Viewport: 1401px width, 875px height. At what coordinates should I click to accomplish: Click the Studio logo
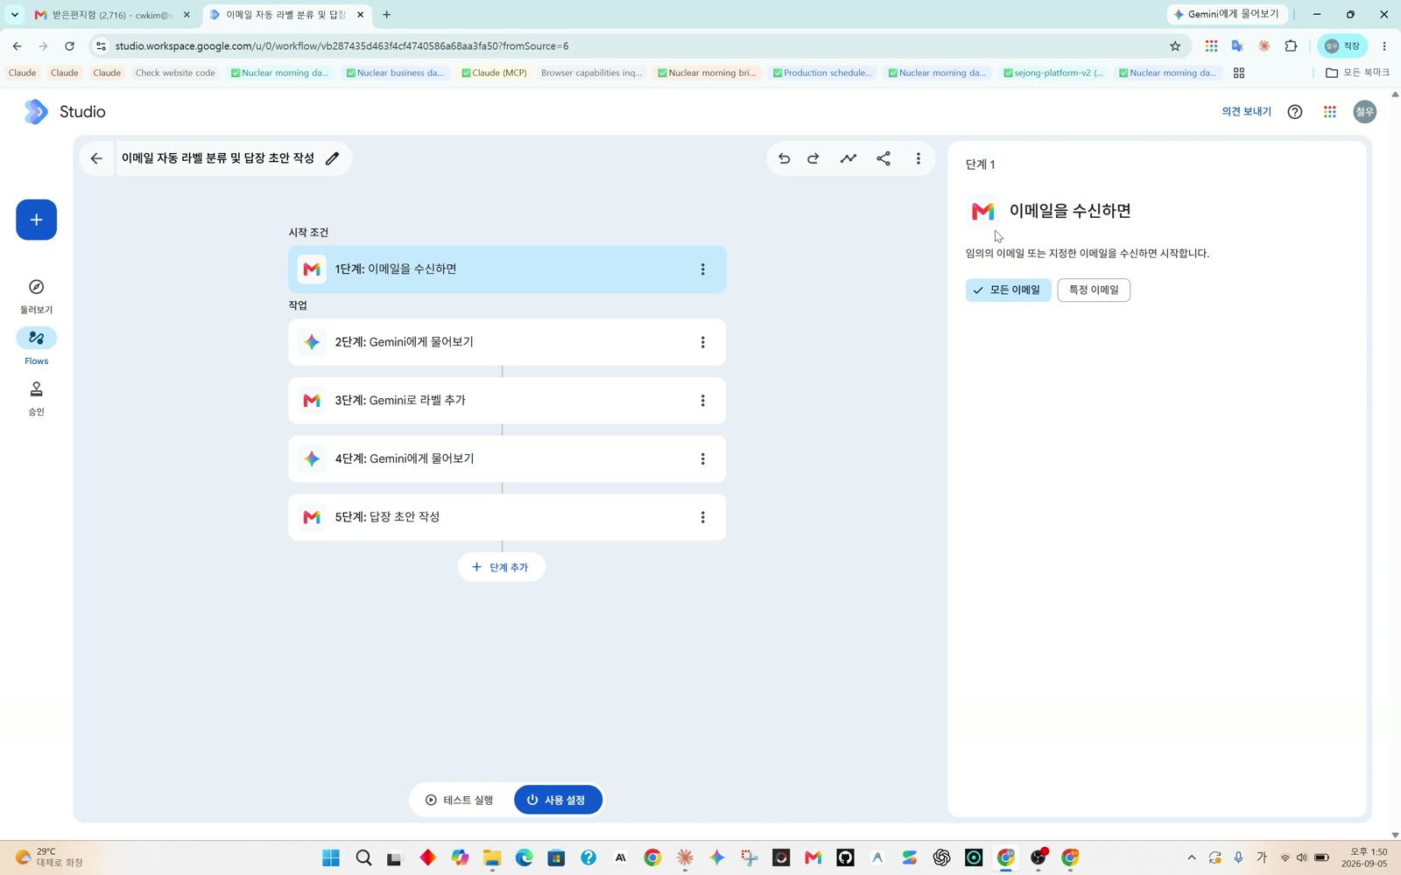[x=36, y=111]
